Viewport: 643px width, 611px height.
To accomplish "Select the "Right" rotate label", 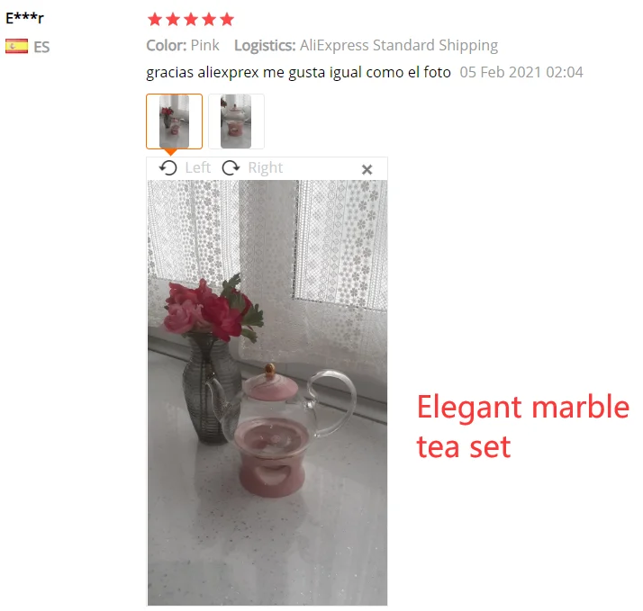I will pyautogui.click(x=266, y=168).
